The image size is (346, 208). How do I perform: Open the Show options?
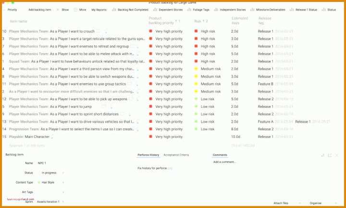(65, 10)
